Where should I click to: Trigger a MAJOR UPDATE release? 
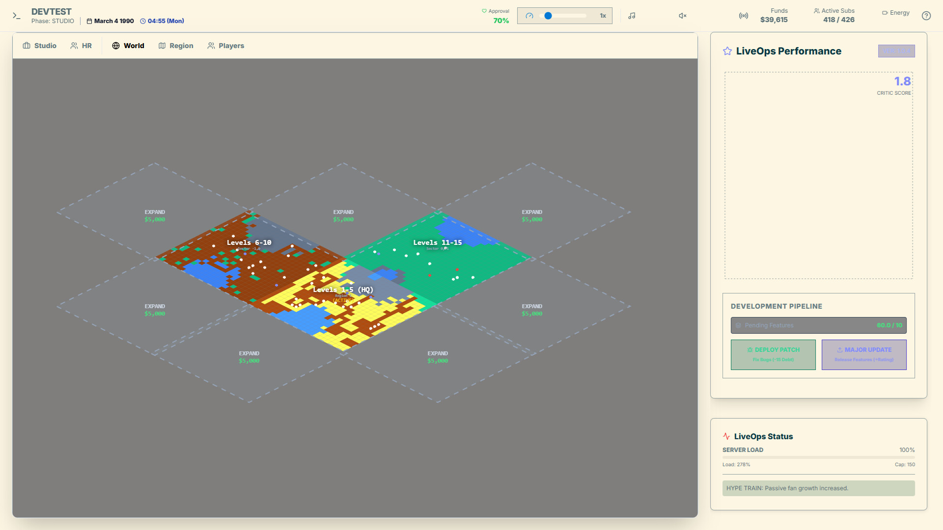[x=864, y=354]
